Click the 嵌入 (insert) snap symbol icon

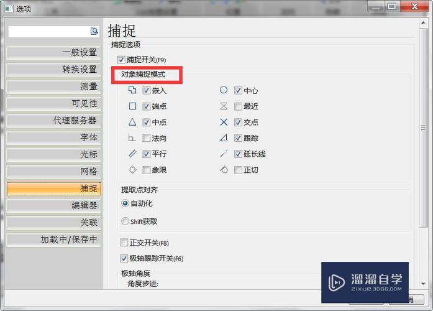tap(132, 90)
